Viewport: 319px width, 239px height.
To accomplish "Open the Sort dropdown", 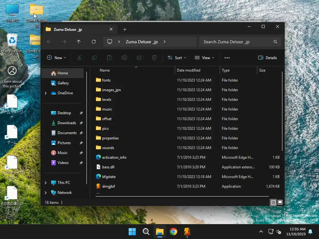I will (x=177, y=58).
